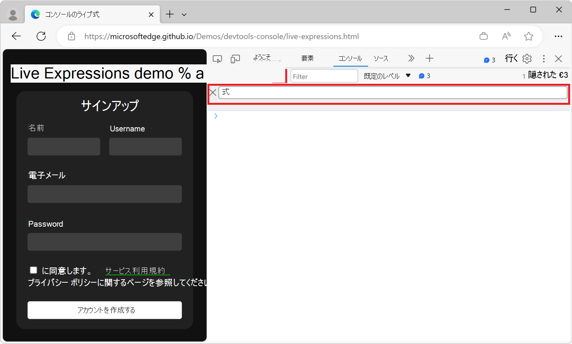Open DevTools settings gear

[527, 59]
